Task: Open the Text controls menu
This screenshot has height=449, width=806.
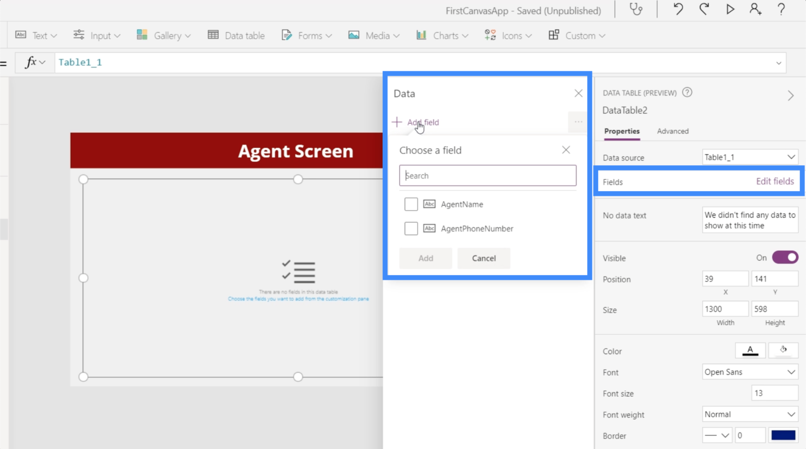Action: pos(36,35)
